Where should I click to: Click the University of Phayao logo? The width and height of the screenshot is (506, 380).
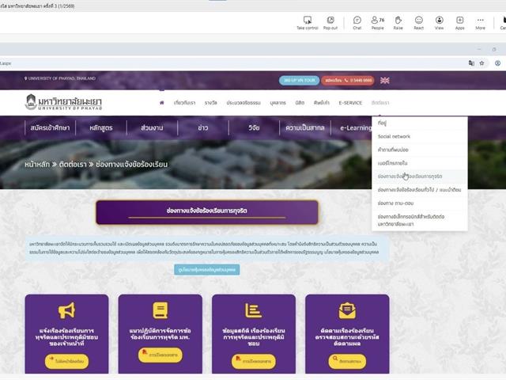[x=63, y=102]
